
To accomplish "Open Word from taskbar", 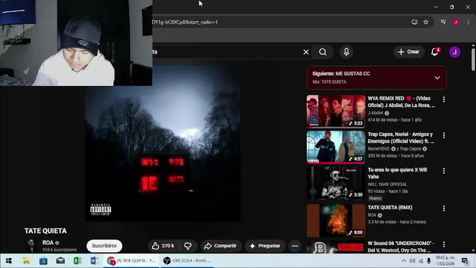I will pyautogui.click(x=95, y=261).
